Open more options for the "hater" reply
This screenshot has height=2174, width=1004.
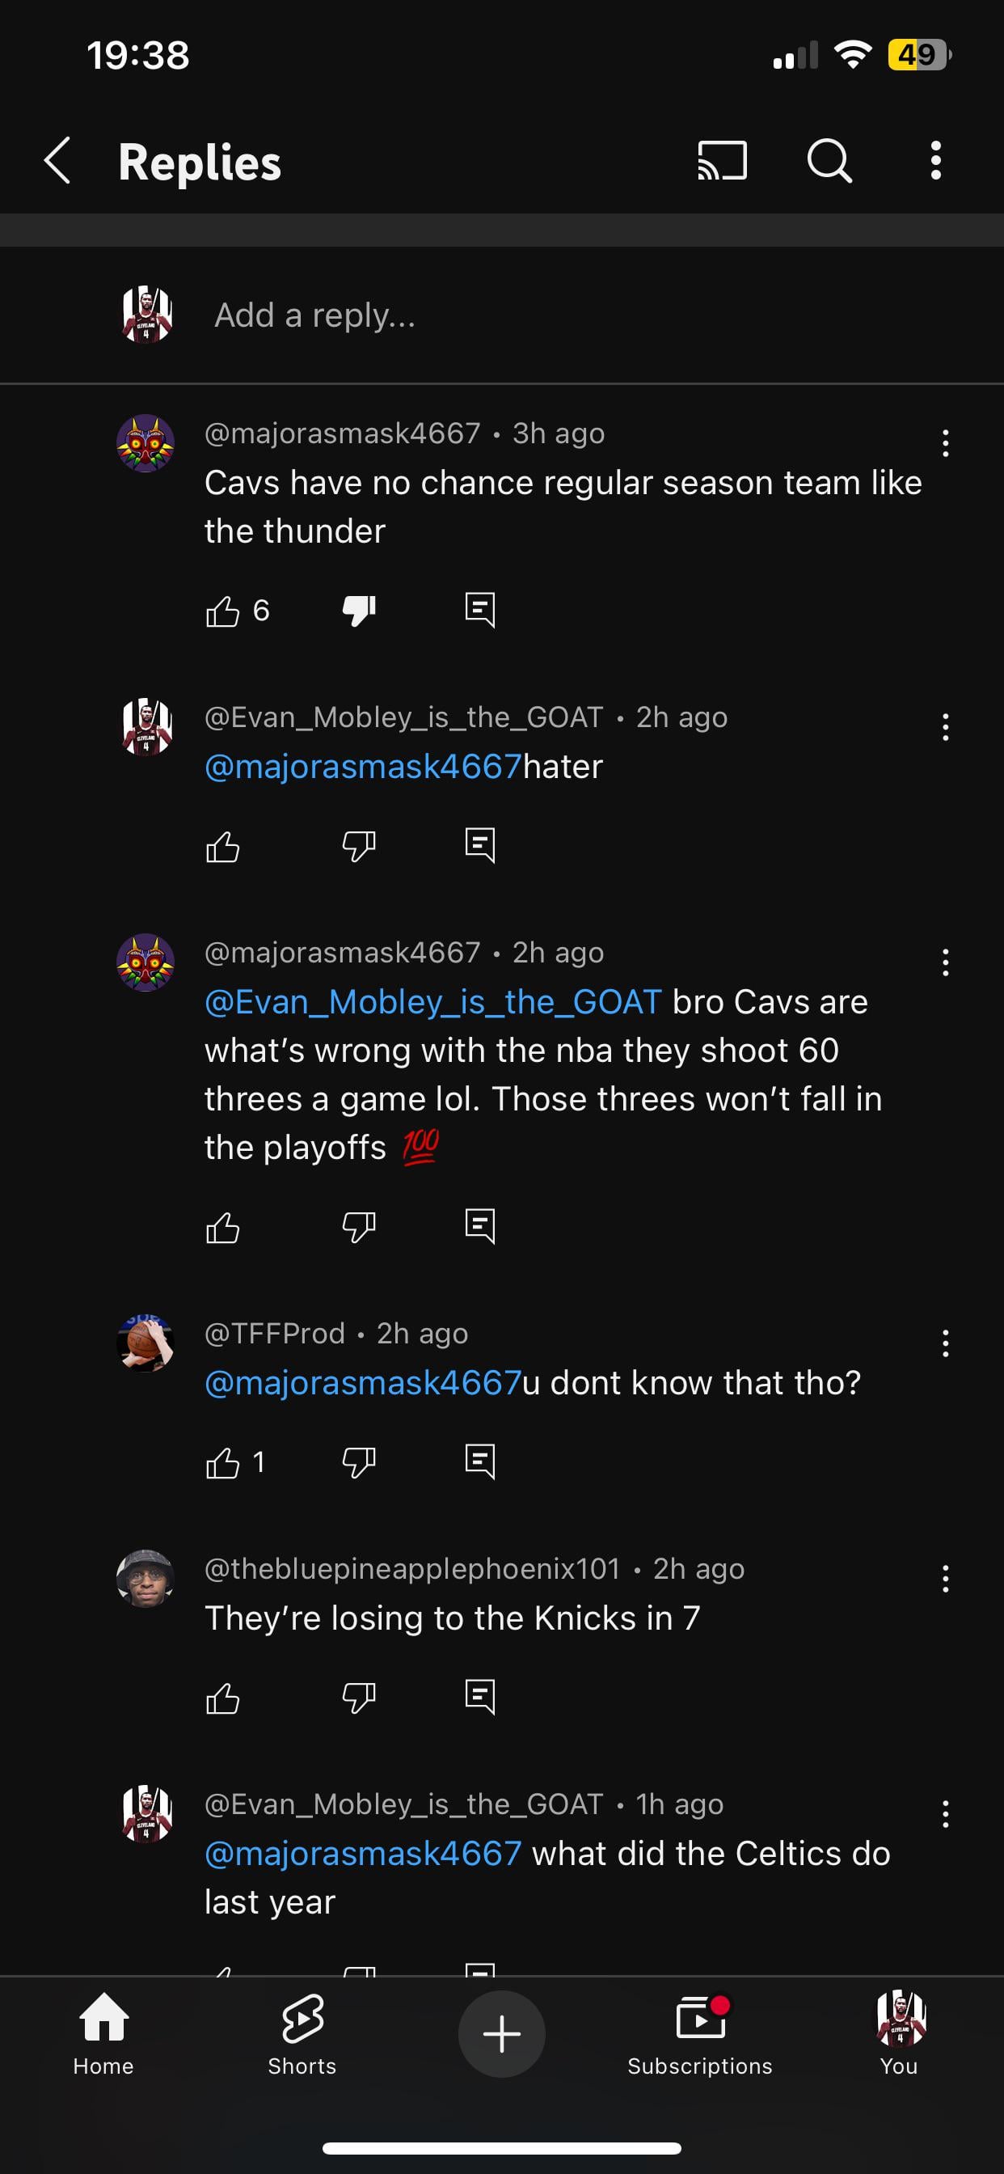click(x=946, y=726)
